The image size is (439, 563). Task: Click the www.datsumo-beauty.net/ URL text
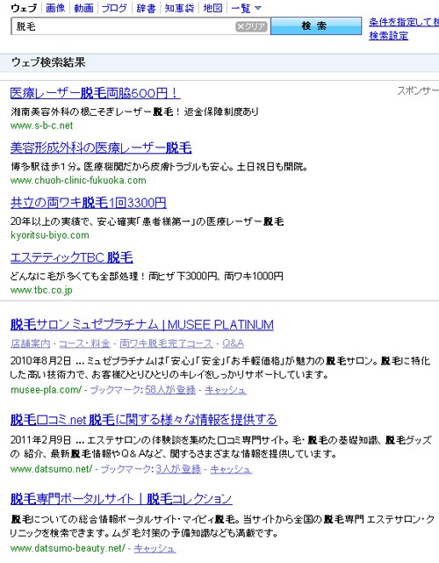pos(68,548)
